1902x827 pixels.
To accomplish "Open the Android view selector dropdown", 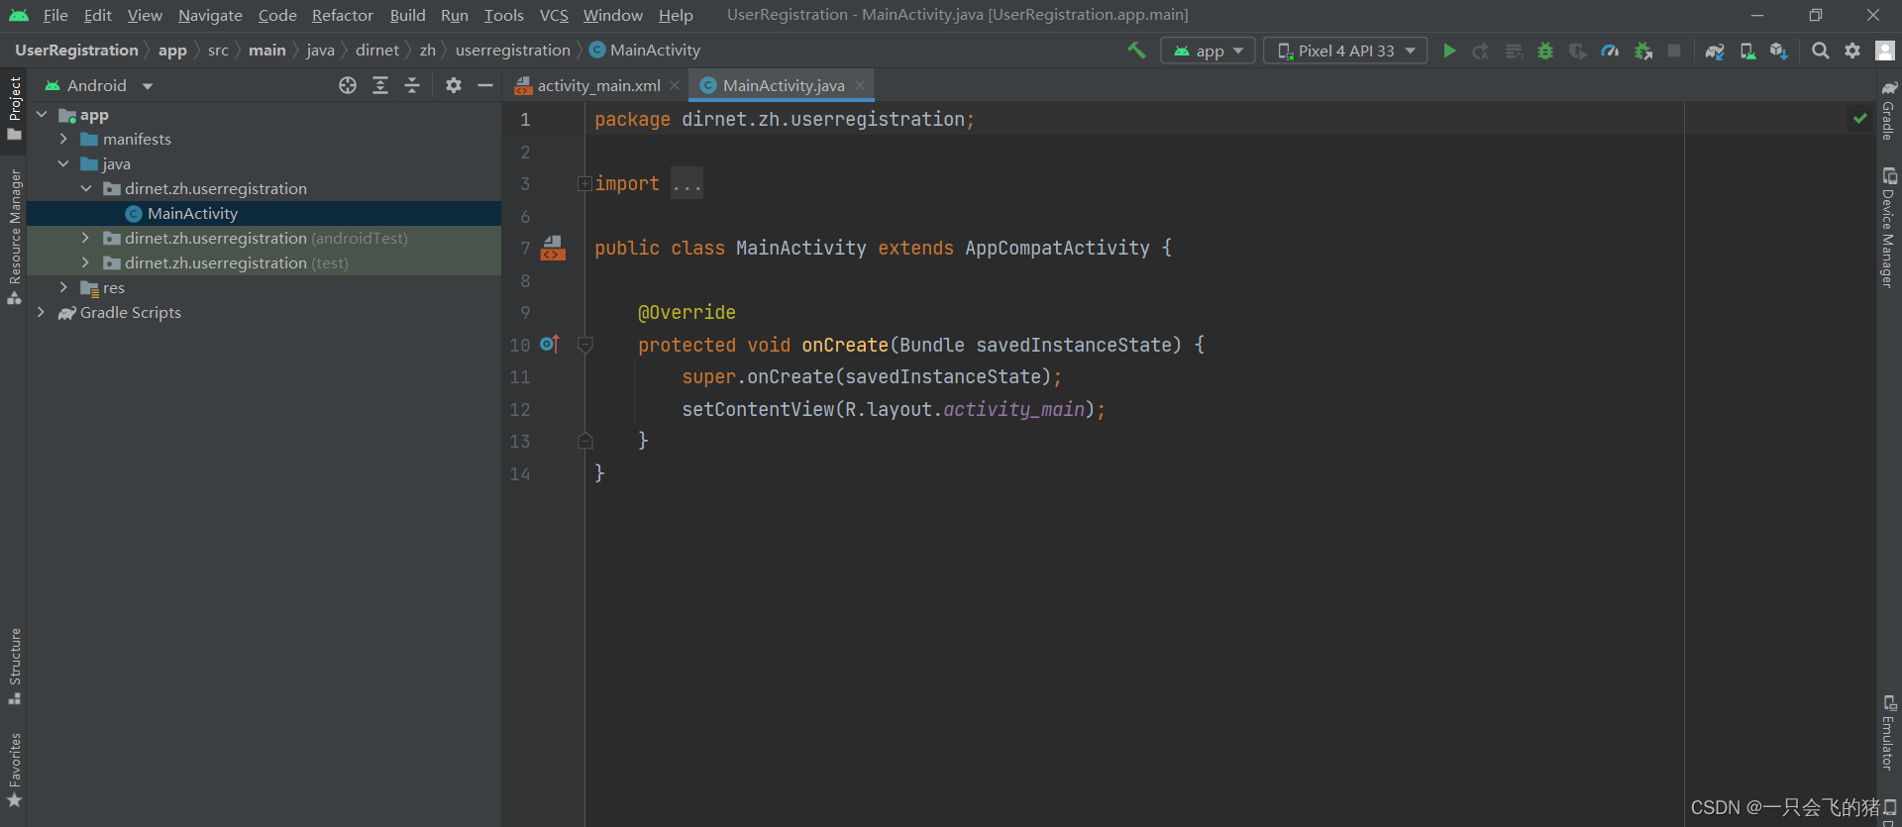I will [99, 85].
